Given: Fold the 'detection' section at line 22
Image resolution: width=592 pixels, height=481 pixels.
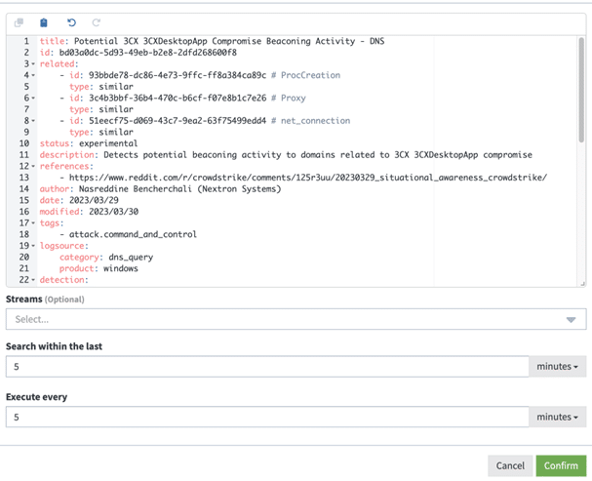Looking at the screenshot, I should coord(33,280).
